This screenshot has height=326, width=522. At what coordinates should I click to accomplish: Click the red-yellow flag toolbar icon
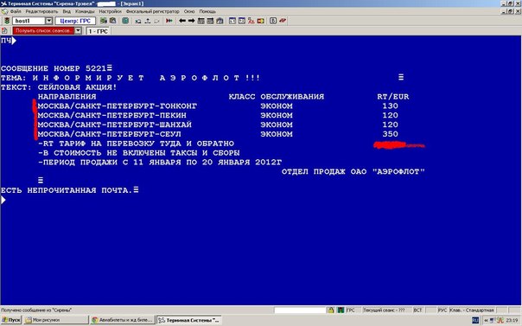tap(260, 21)
